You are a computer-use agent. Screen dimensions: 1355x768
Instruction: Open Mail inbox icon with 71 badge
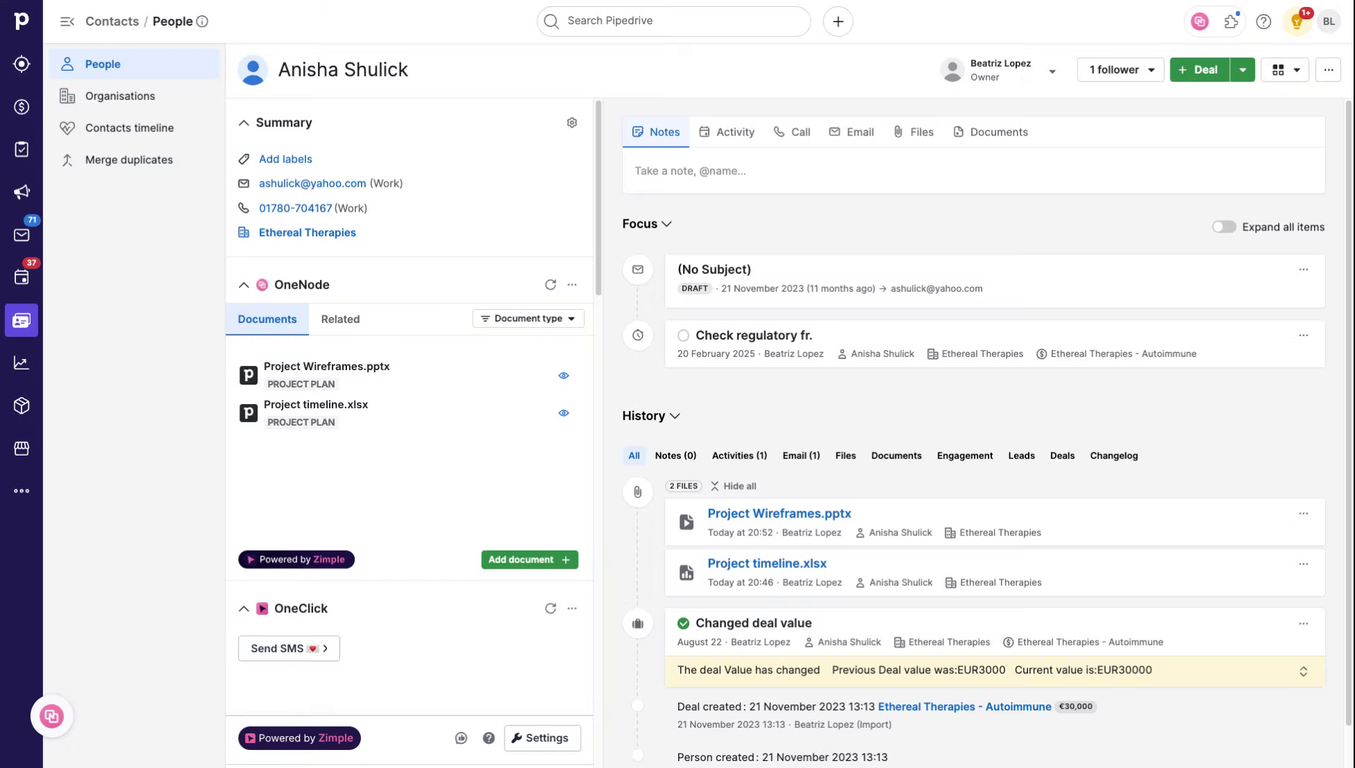coord(22,235)
